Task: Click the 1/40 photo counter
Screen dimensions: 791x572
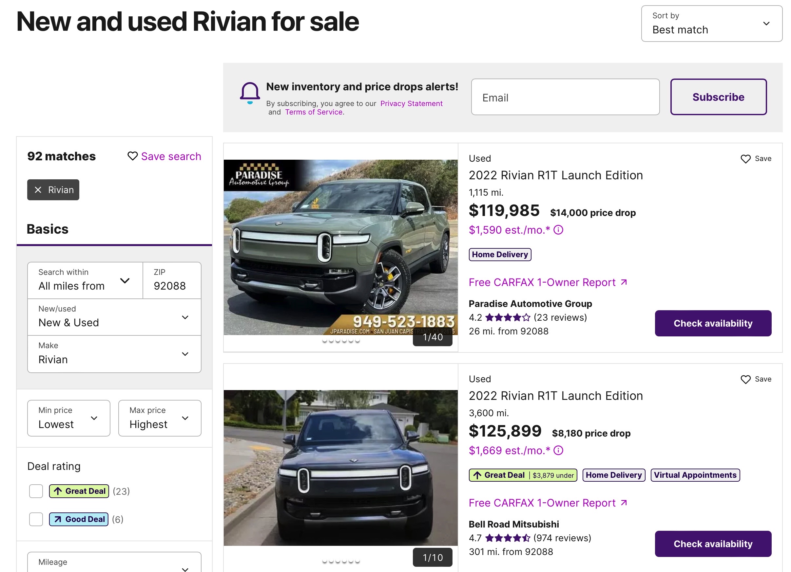Action: [x=433, y=337]
